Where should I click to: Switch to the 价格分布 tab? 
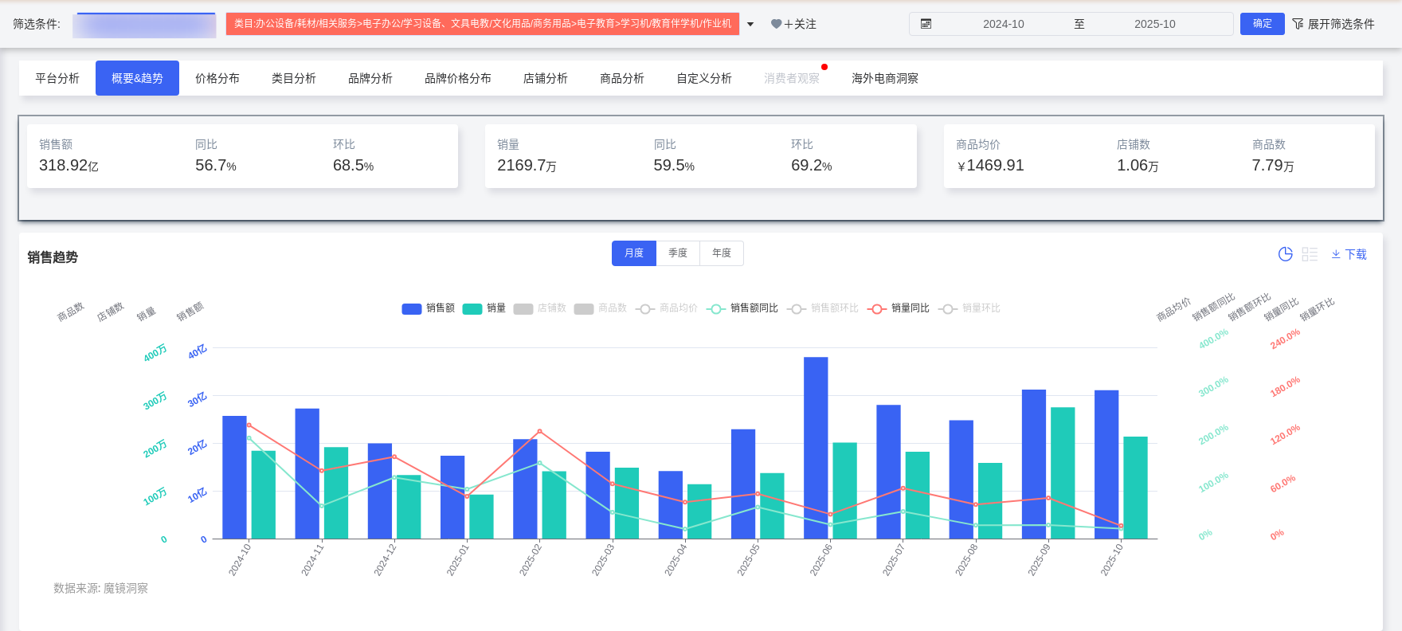217,78
